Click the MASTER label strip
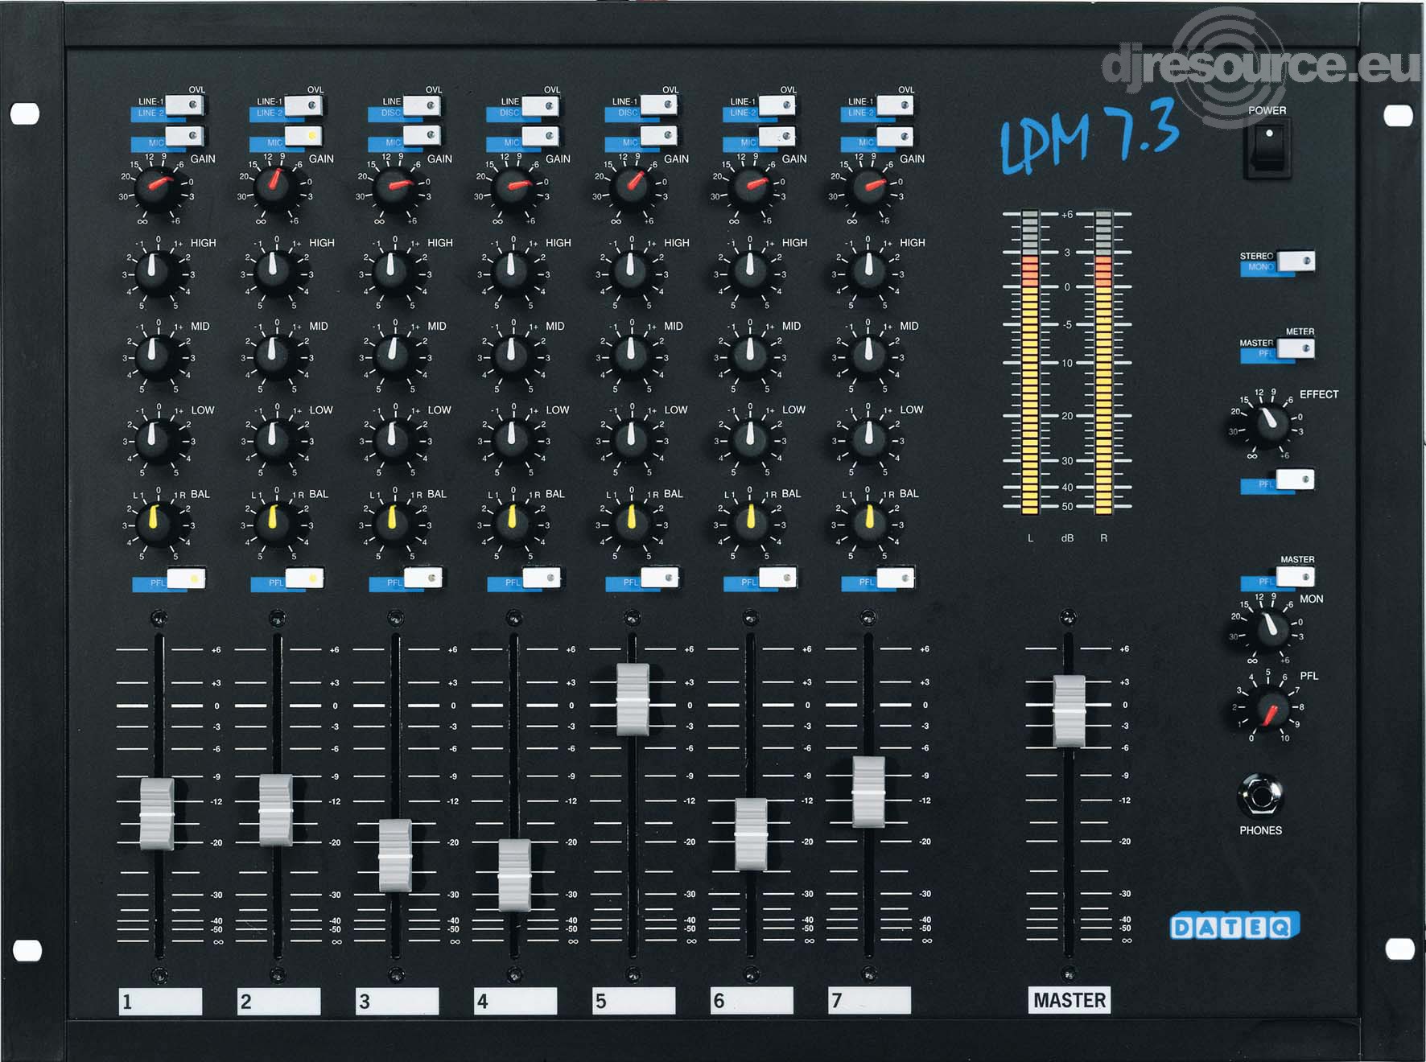The image size is (1426, 1062). tap(1069, 1000)
